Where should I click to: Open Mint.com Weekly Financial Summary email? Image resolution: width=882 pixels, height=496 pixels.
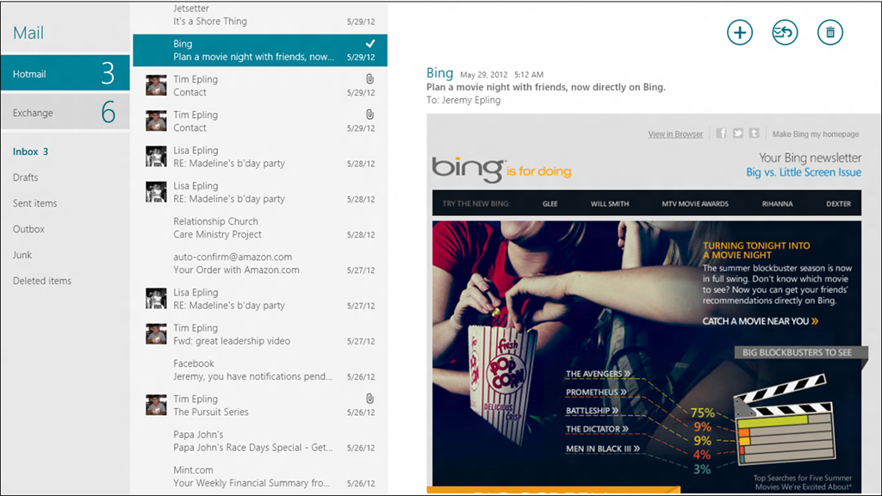(260, 476)
